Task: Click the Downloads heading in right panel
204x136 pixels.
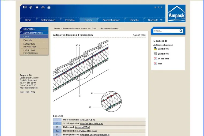Action: 160,41
